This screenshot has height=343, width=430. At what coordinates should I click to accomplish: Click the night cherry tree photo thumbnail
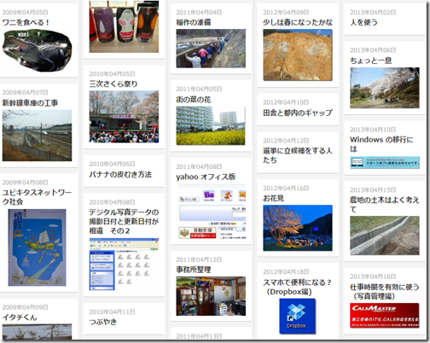coord(298,228)
